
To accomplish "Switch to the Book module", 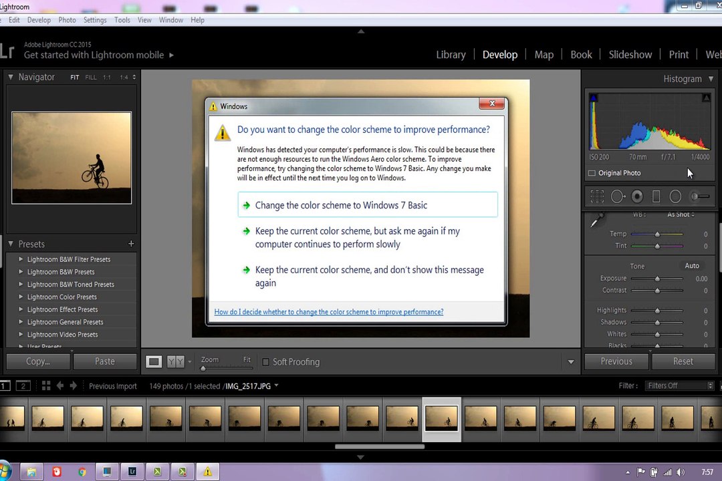I will click(581, 55).
